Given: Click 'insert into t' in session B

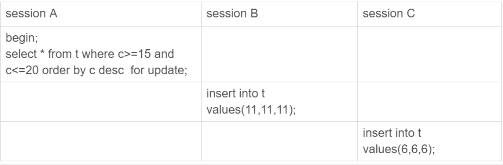Looking at the screenshot, I should tap(229, 95).
